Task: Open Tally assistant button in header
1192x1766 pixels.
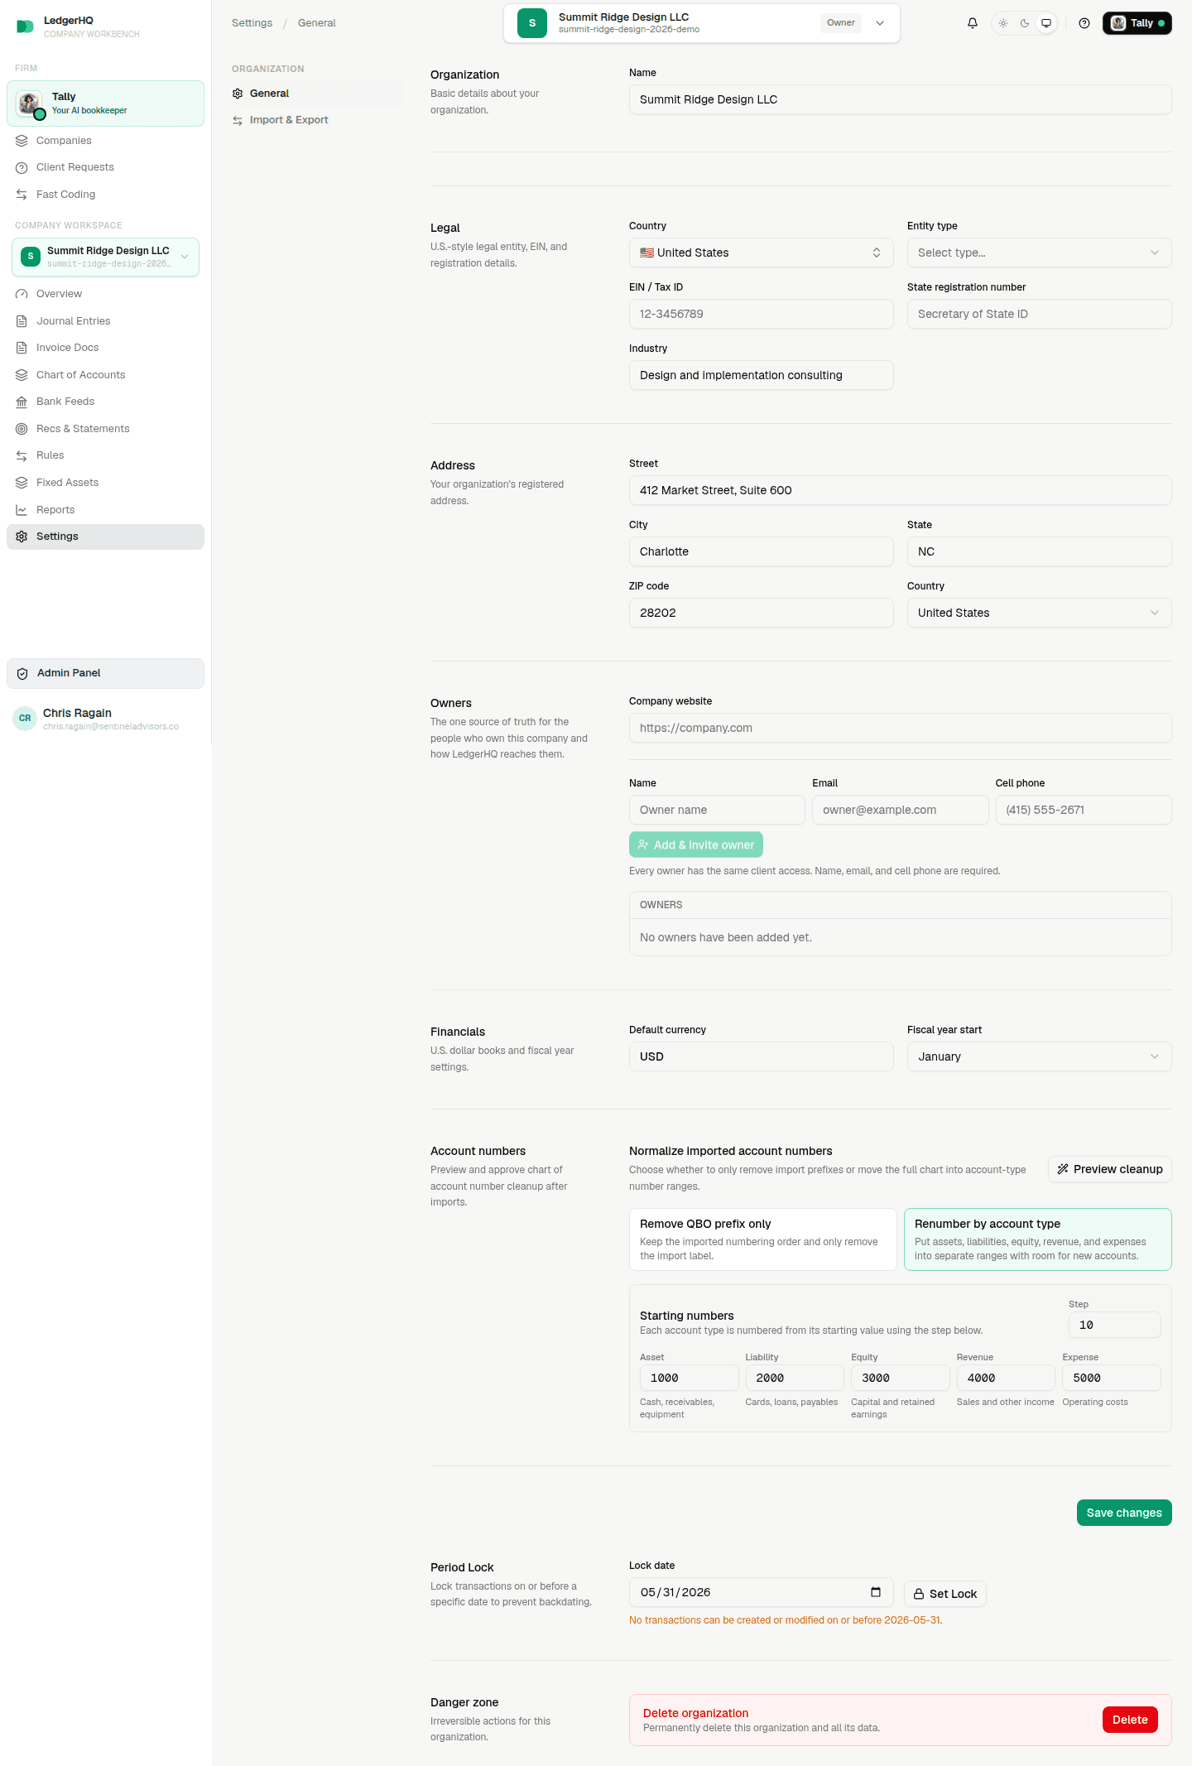Action: (1137, 23)
